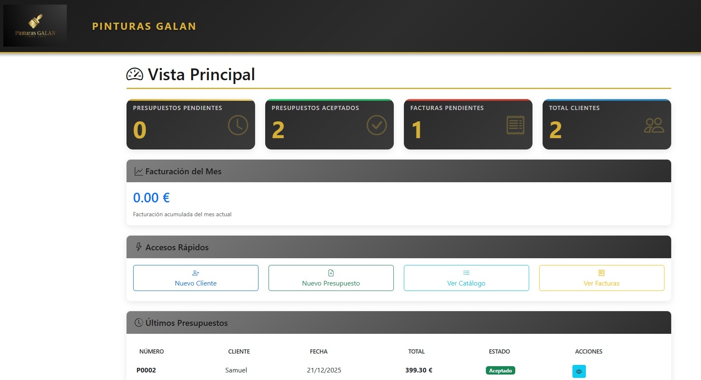Select the P0002 budget number

pyautogui.click(x=146, y=370)
